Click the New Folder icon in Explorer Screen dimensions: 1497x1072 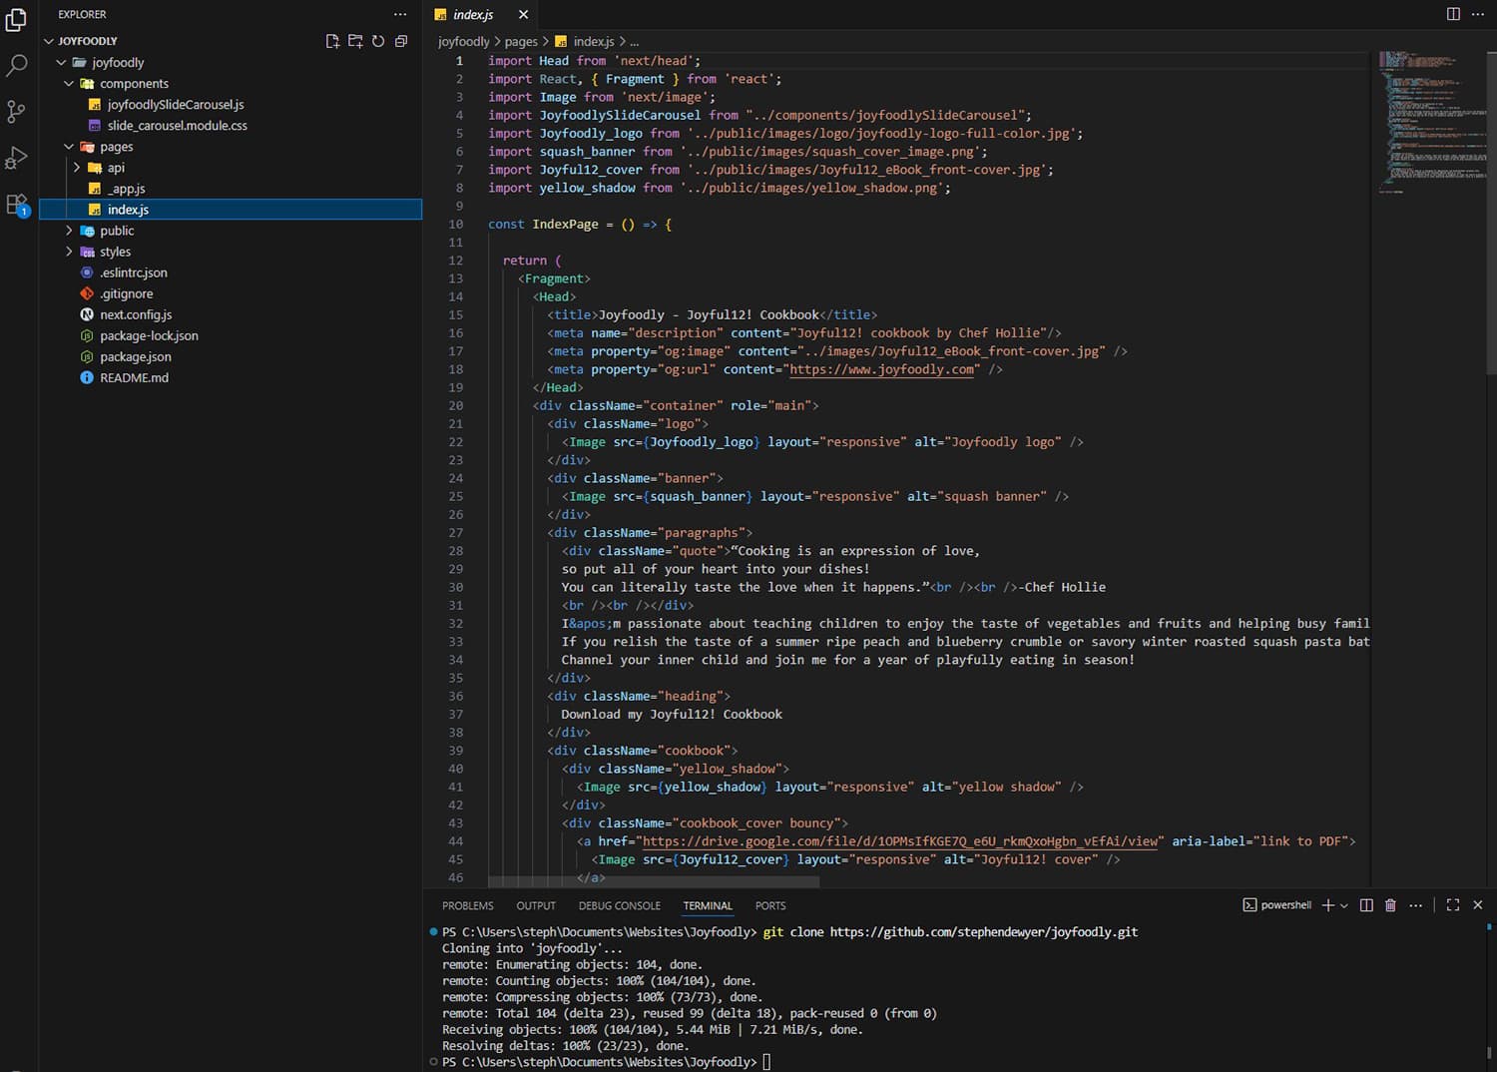355,41
